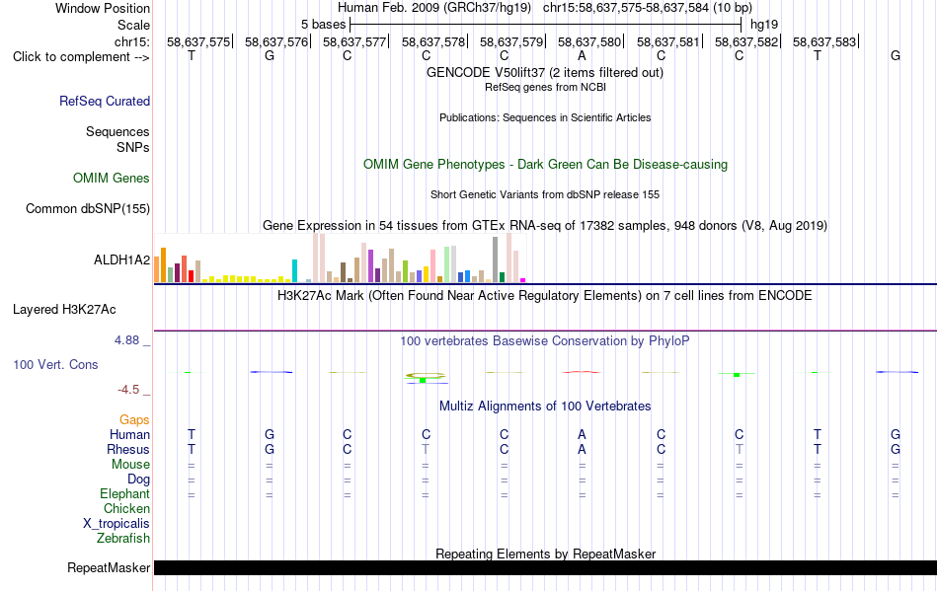This screenshot has width=938, height=591.
Task: Click the ALDH1A2 gene expression label
Action: pos(121,259)
